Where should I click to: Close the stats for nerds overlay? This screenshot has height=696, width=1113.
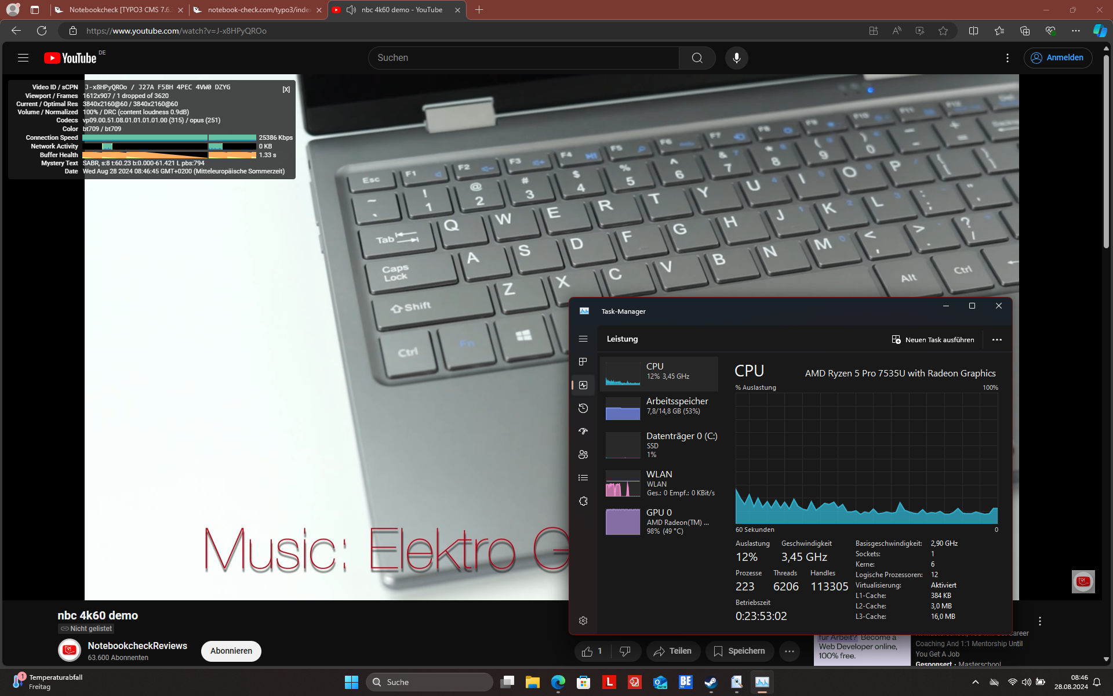pyautogui.click(x=286, y=89)
